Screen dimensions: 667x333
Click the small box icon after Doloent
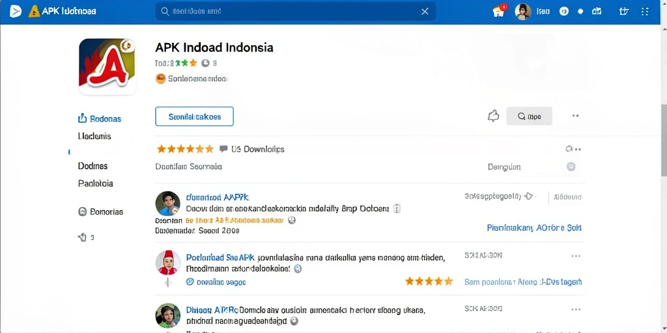[x=397, y=209]
